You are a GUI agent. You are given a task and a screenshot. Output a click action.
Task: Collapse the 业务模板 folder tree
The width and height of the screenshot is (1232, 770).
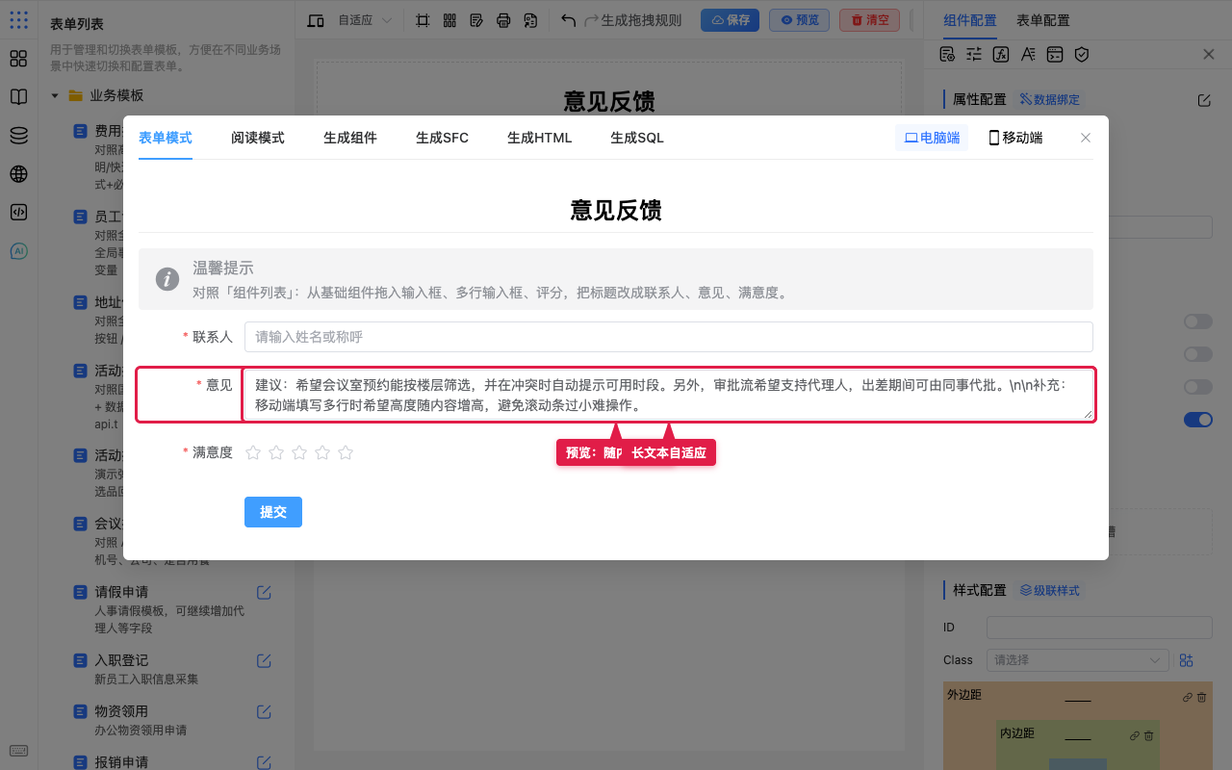coord(55,95)
